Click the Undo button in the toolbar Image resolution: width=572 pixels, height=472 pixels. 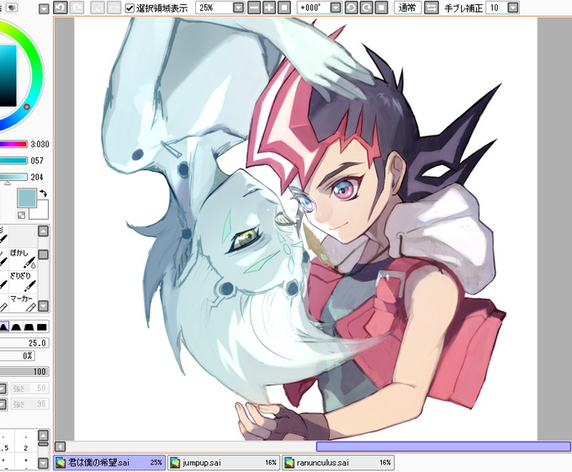pyautogui.click(x=61, y=8)
